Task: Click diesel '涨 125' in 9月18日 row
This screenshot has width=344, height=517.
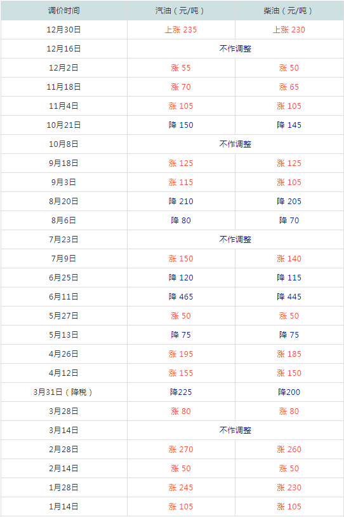Action: point(289,163)
